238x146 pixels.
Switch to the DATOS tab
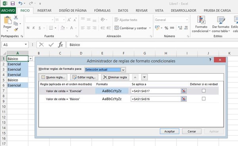point(123,10)
